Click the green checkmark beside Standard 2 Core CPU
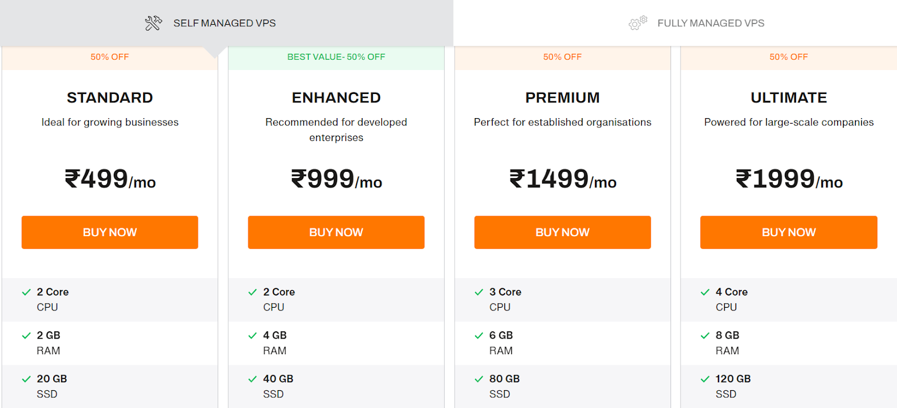 point(26,292)
